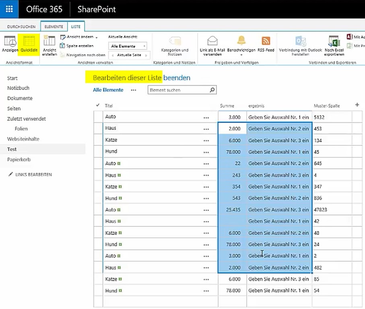Select the first Auto row checkbox
The image size is (365, 309).
(x=98, y=117)
